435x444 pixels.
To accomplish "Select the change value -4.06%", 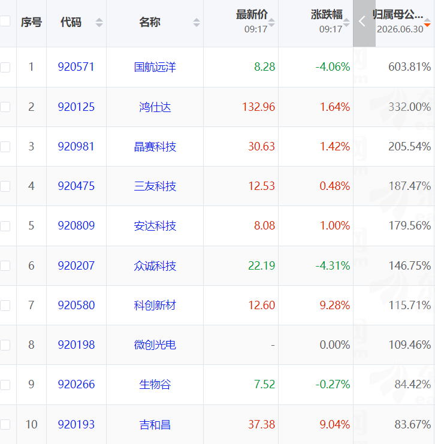I will pyautogui.click(x=333, y=67).
